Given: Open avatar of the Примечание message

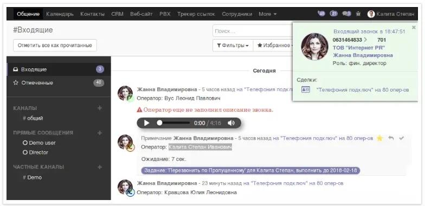Looking at the screenshot, I should 125,142.
